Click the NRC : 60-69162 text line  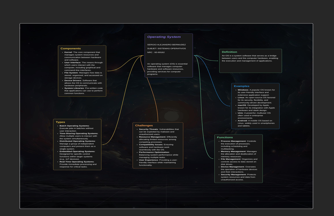point(156,52)
